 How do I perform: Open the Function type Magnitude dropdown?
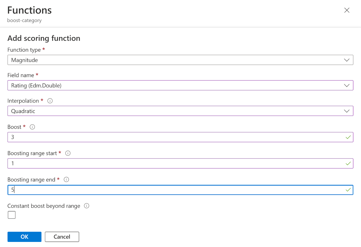(x=180, y=60)
